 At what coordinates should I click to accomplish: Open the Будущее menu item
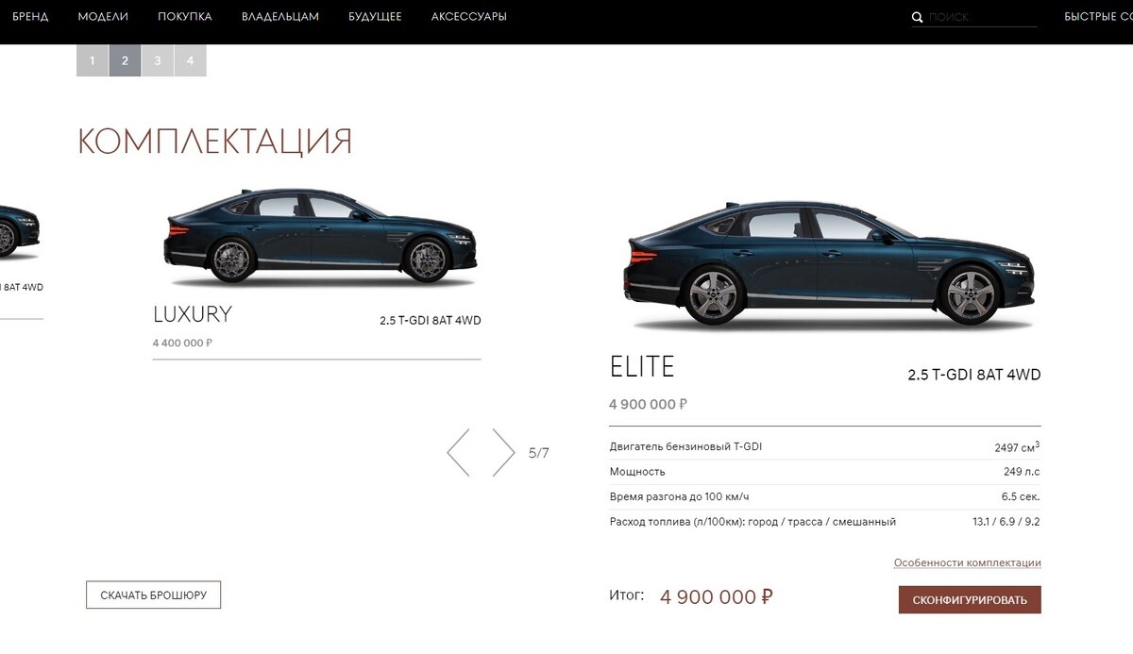click(375, 17)
